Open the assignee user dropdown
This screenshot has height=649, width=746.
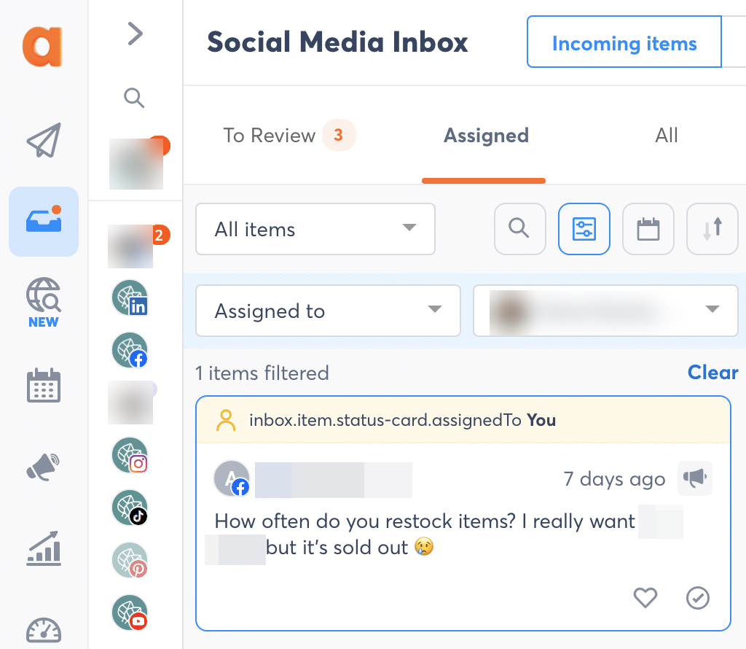tap(605, 311)
